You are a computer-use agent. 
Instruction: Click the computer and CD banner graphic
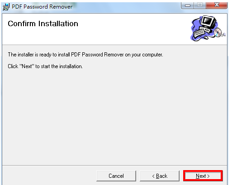[208, 28]
